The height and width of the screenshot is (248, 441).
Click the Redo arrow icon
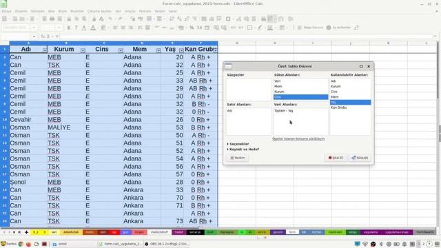point(121,19)
